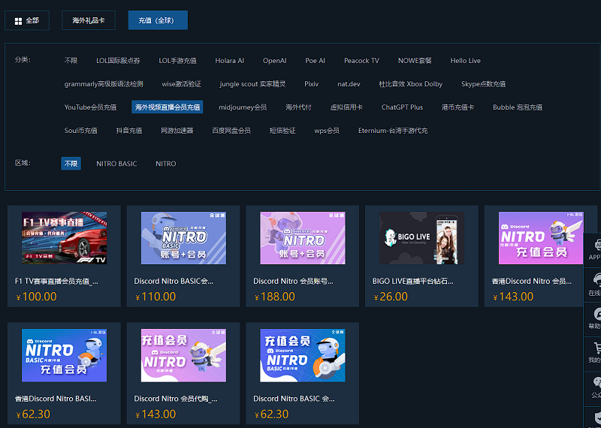Open the 香港Discord Nitro ¥143.00 thumbnail

(541, 238)
